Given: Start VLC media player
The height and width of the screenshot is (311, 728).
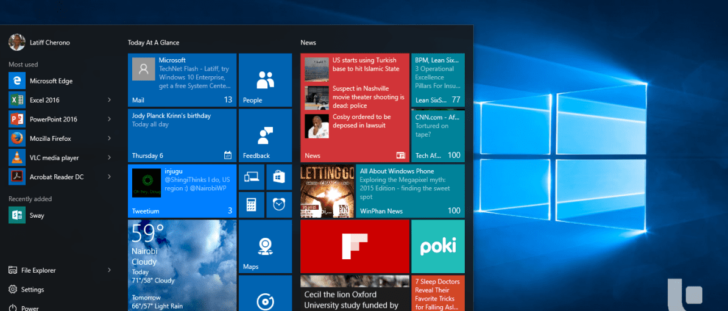Looking at the screenshot, I should (60, 157).
